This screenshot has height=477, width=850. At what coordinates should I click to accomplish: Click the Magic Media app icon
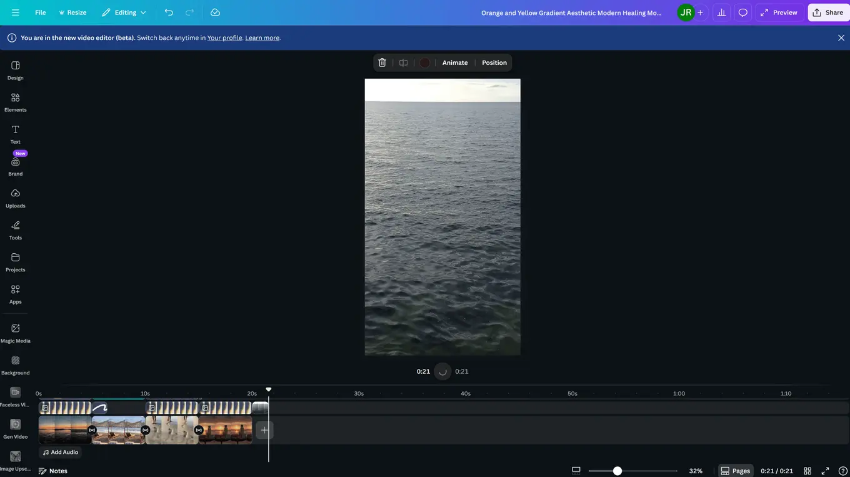(15, 333)
